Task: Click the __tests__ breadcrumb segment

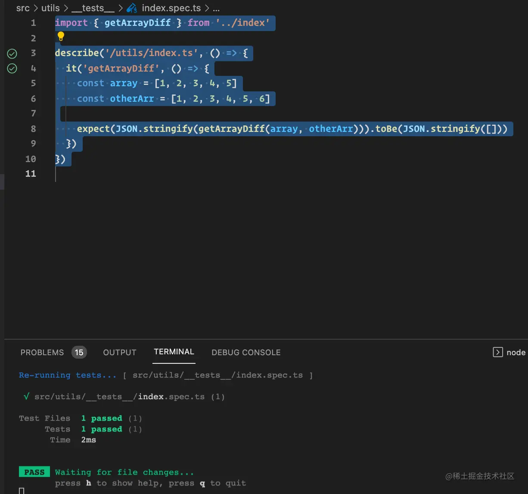Action: [93, 8]
